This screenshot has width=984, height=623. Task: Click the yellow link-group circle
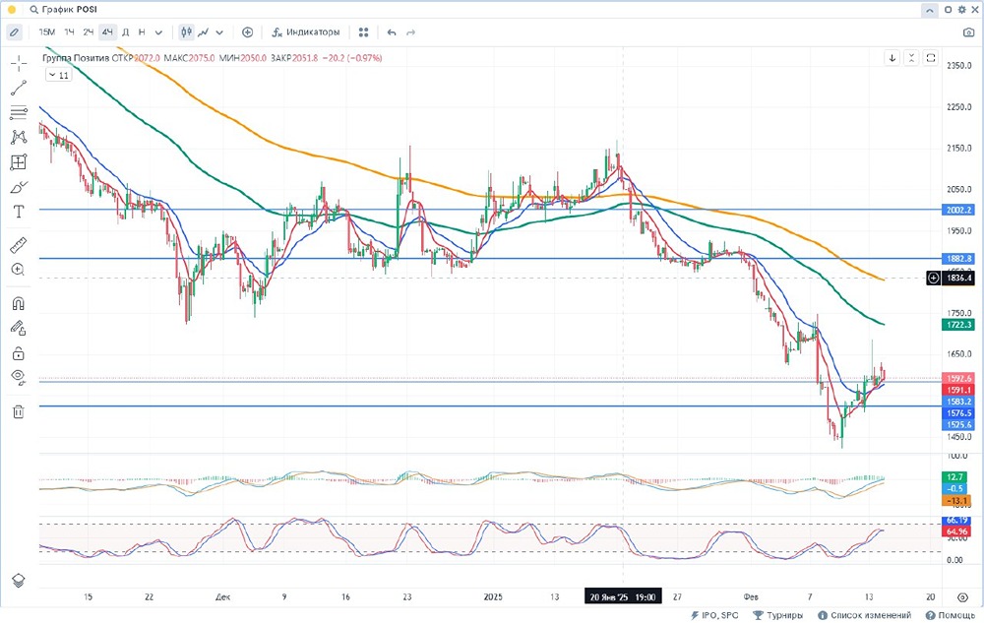[11, 10]
